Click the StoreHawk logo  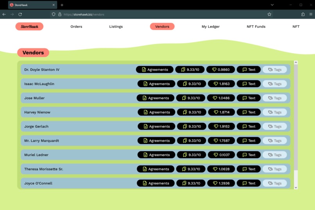pyautogui.click(x=29, y=27)
